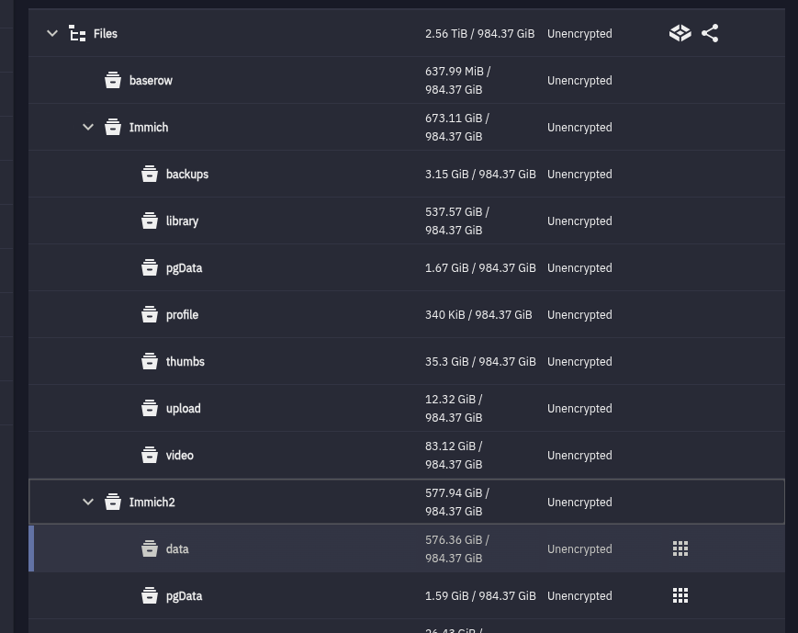Click the video dataset icon
The height and width of the screenshot is (633, 798).
[x=150, y=456]
